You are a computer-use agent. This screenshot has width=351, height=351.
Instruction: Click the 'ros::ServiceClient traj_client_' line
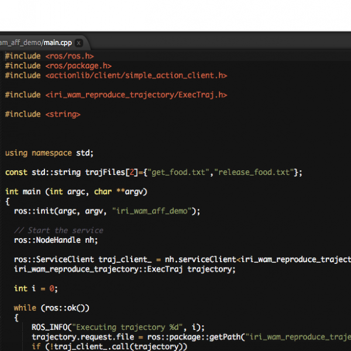(x=183, y=259)
